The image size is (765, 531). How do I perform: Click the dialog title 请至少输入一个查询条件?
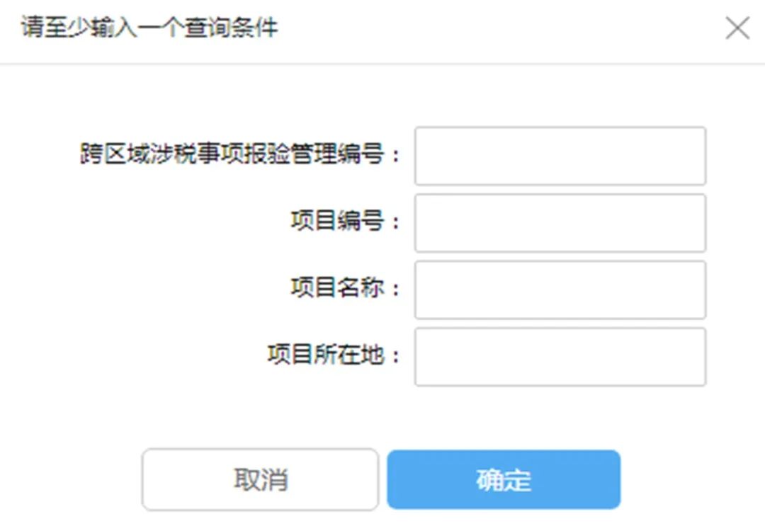coord(149,28)
